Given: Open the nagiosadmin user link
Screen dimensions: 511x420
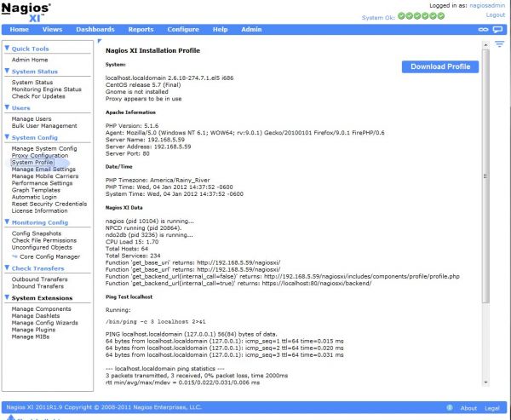Looking at the screenshot, I should pos(486,5).
